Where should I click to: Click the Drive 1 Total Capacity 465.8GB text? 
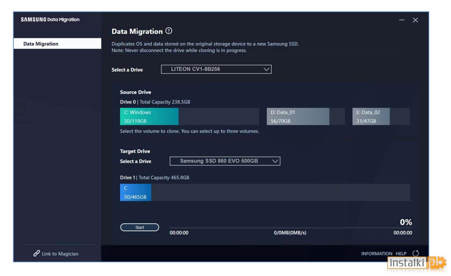(155, 178)
